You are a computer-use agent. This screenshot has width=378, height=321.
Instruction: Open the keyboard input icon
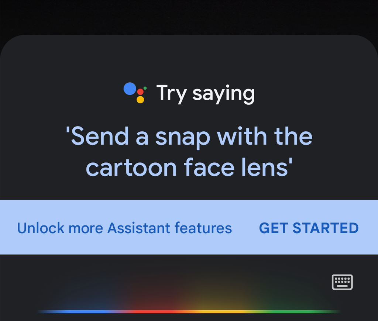tap(342, 282)
